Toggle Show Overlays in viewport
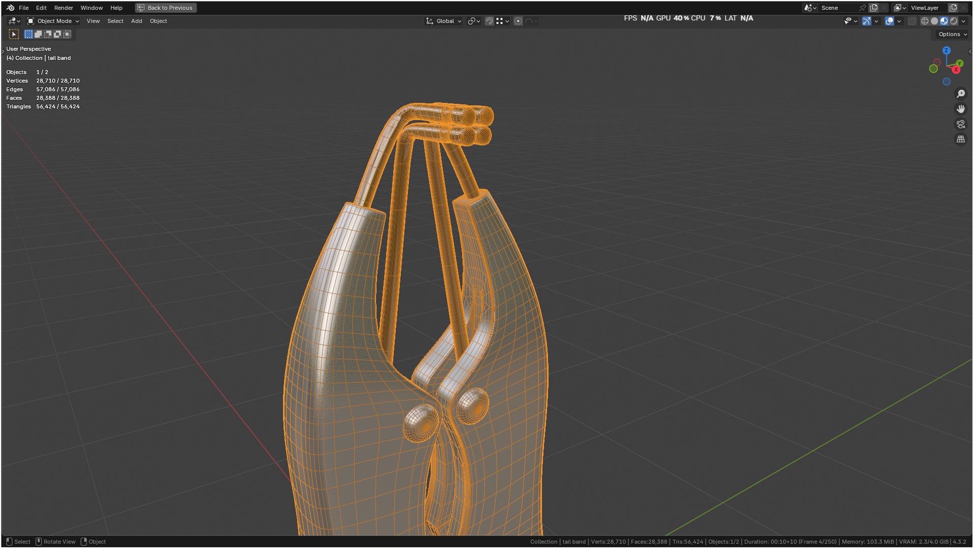Screen dimensions: 974x549 [890, 21]
